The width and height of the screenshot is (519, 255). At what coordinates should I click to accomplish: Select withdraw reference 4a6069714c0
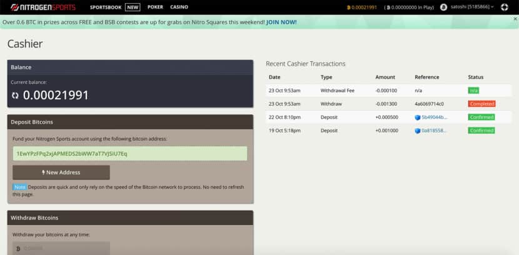coord(429,104)
